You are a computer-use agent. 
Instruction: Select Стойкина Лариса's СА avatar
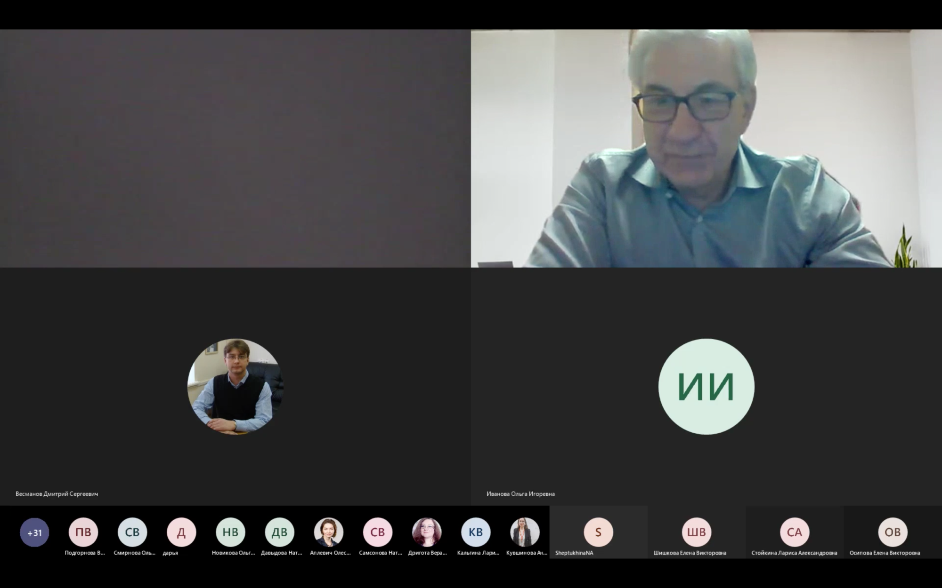[795, 532]
